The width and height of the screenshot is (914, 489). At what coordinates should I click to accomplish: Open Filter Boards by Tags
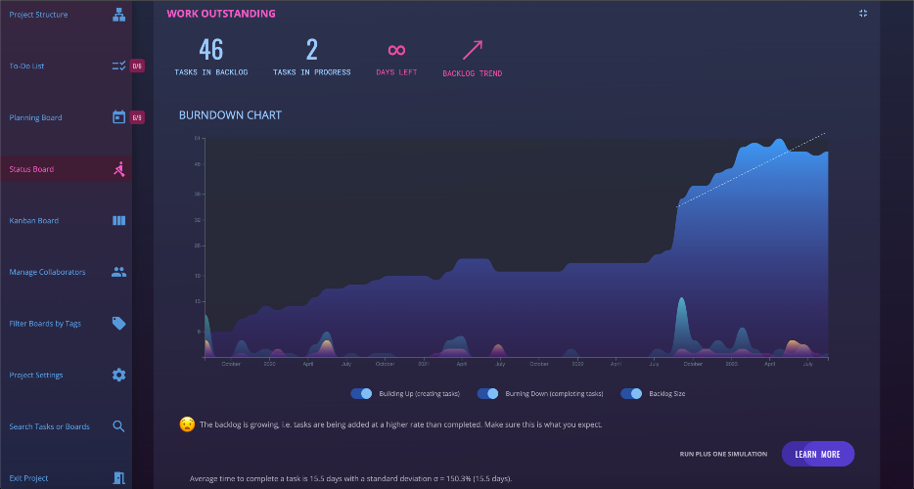45,324
